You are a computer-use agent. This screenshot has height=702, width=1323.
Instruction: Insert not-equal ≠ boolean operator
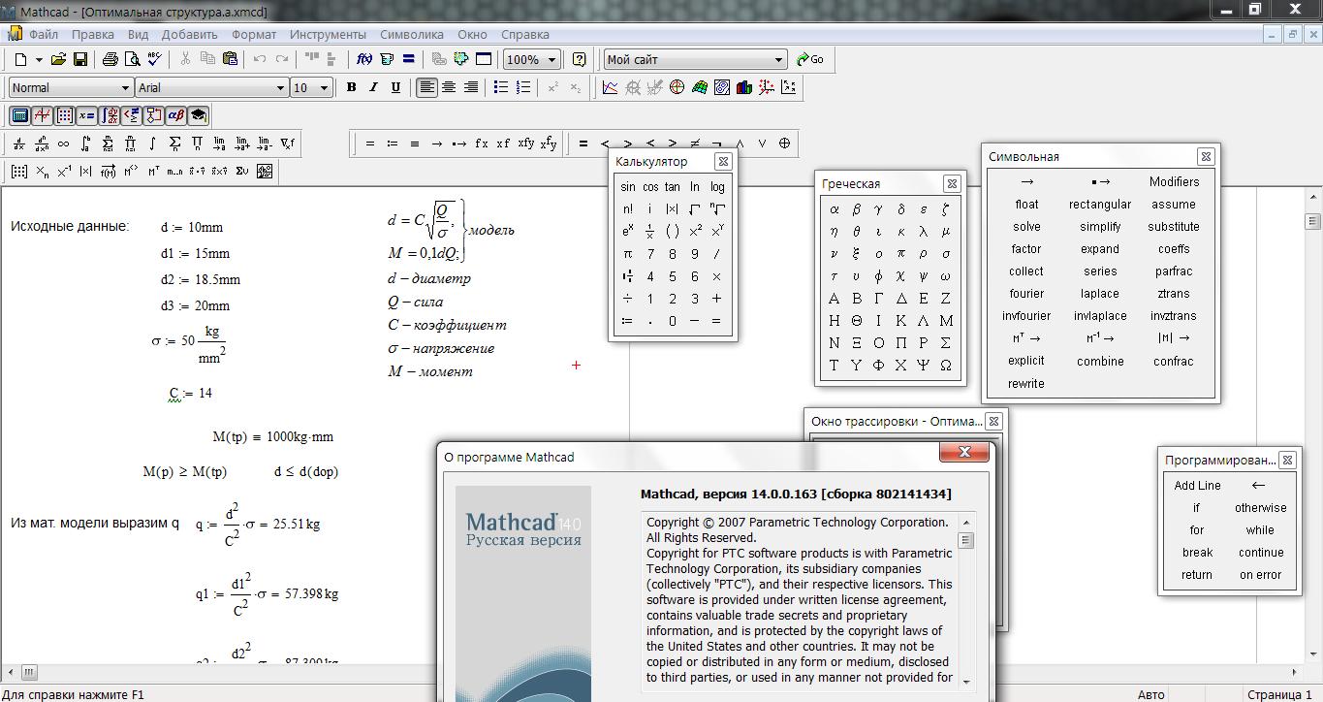coord(694,144)
